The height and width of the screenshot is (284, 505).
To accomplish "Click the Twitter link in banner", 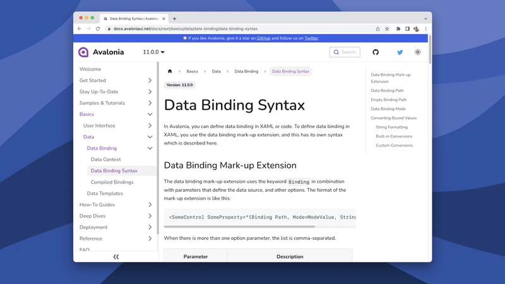I will tap(311, 38).
